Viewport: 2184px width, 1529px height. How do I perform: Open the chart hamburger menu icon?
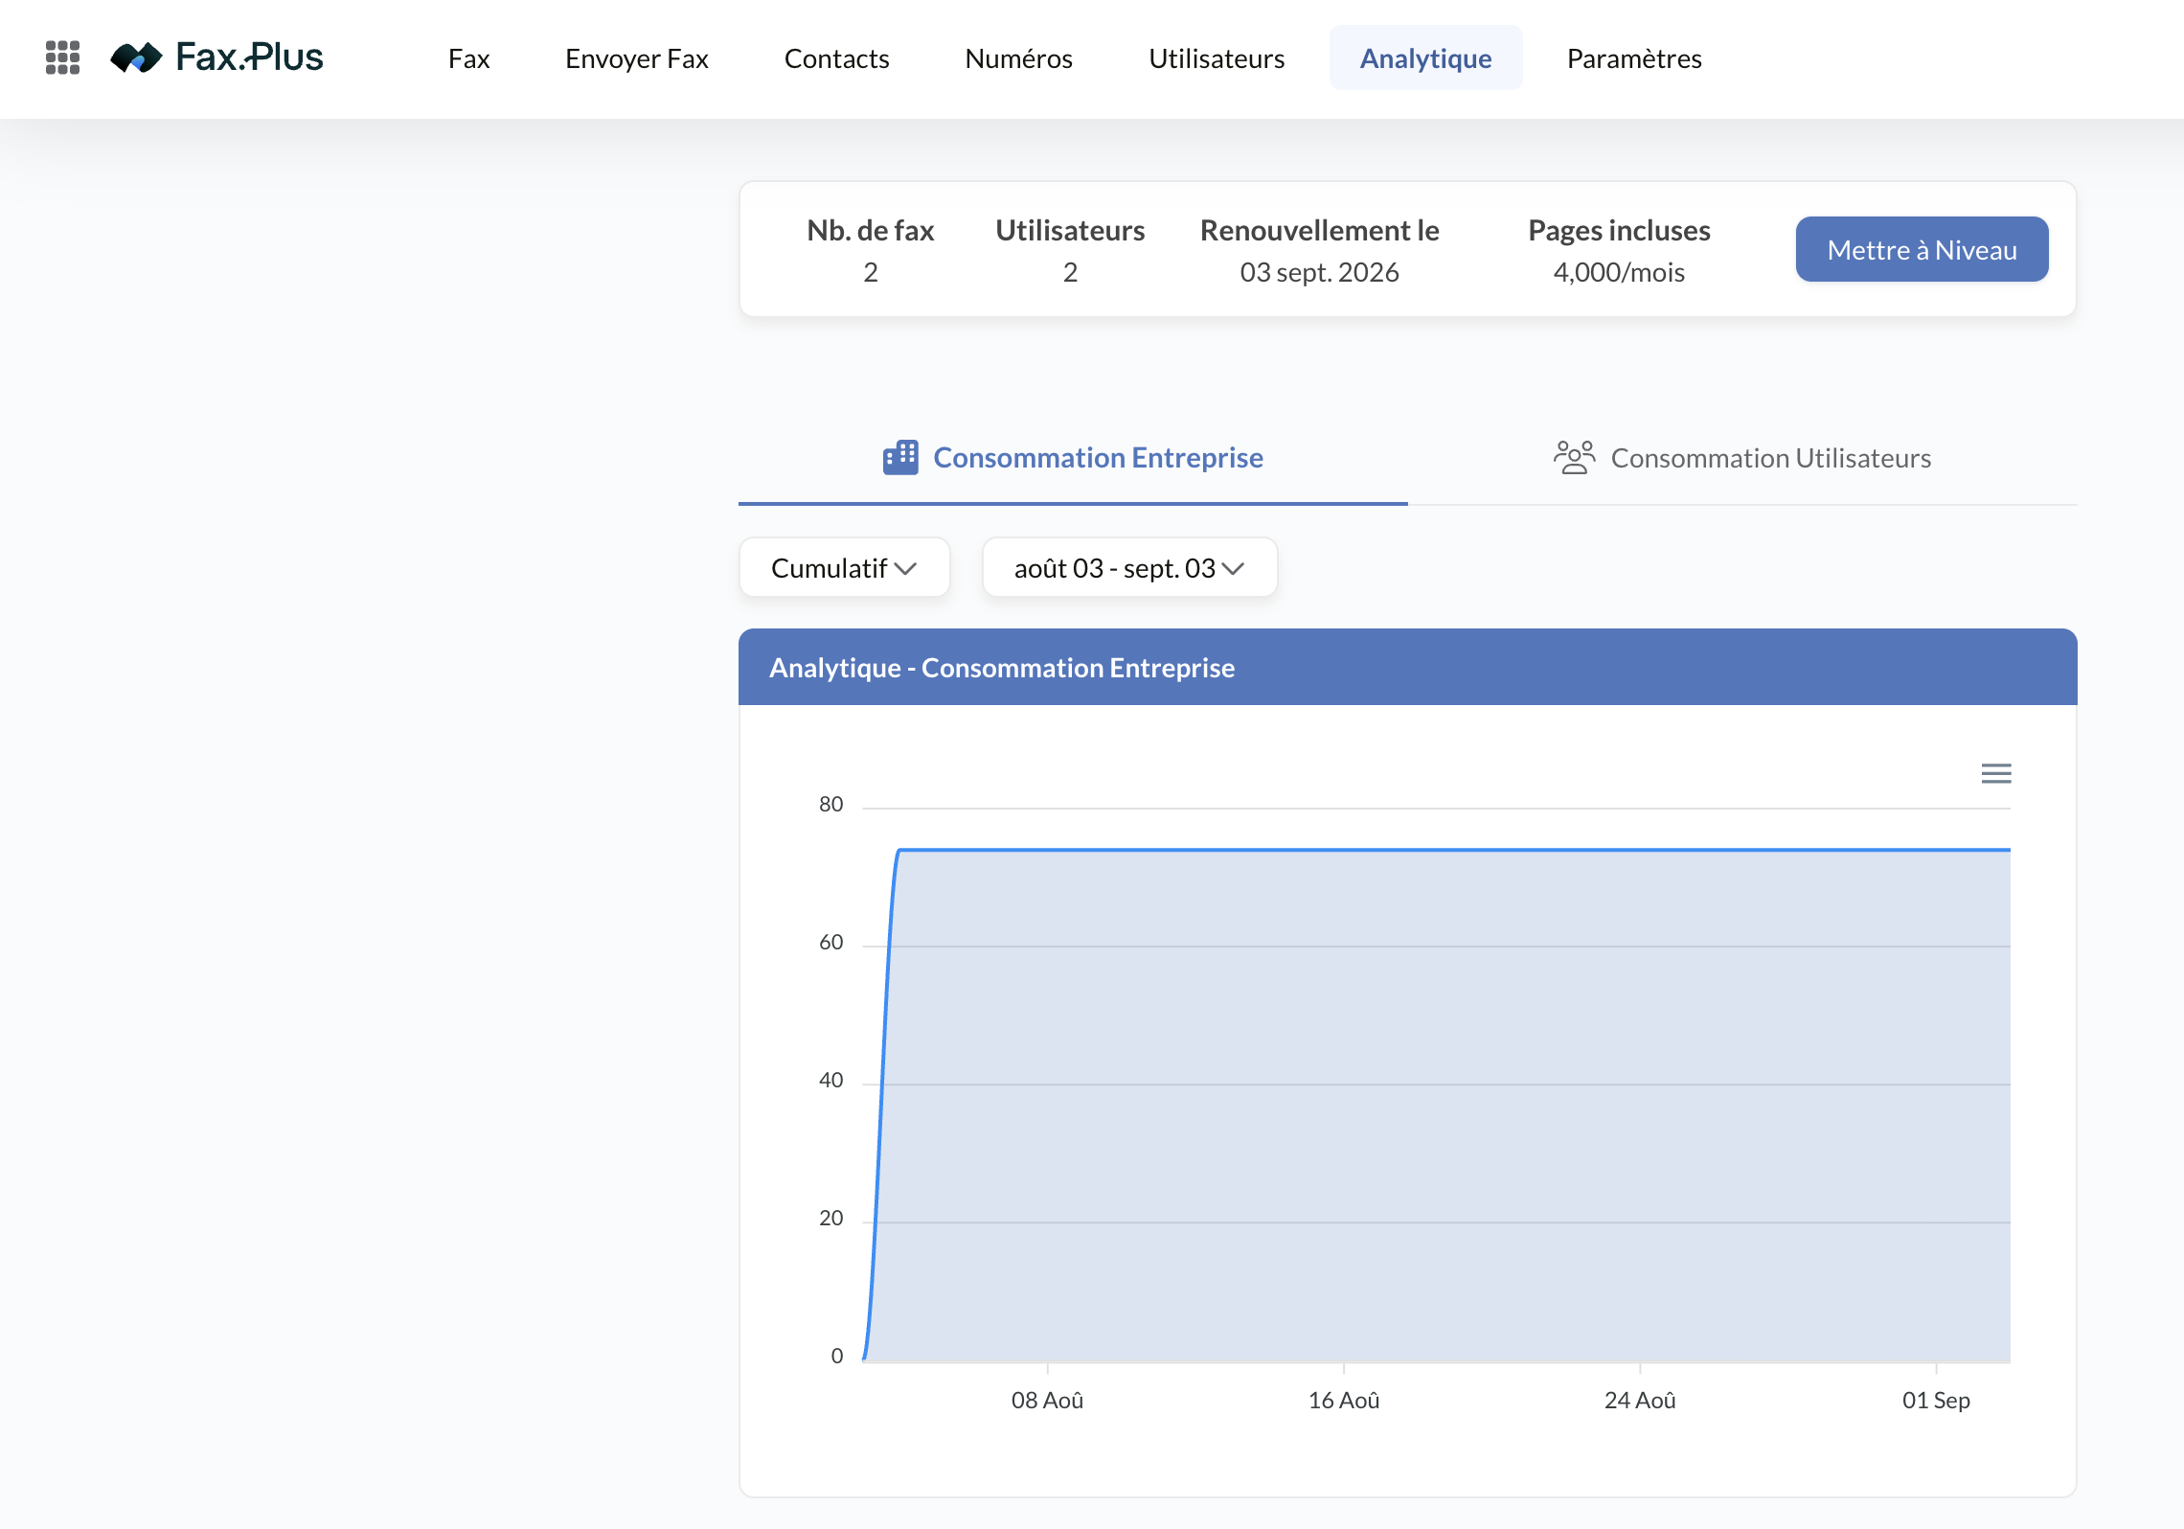click(1996, 773)
